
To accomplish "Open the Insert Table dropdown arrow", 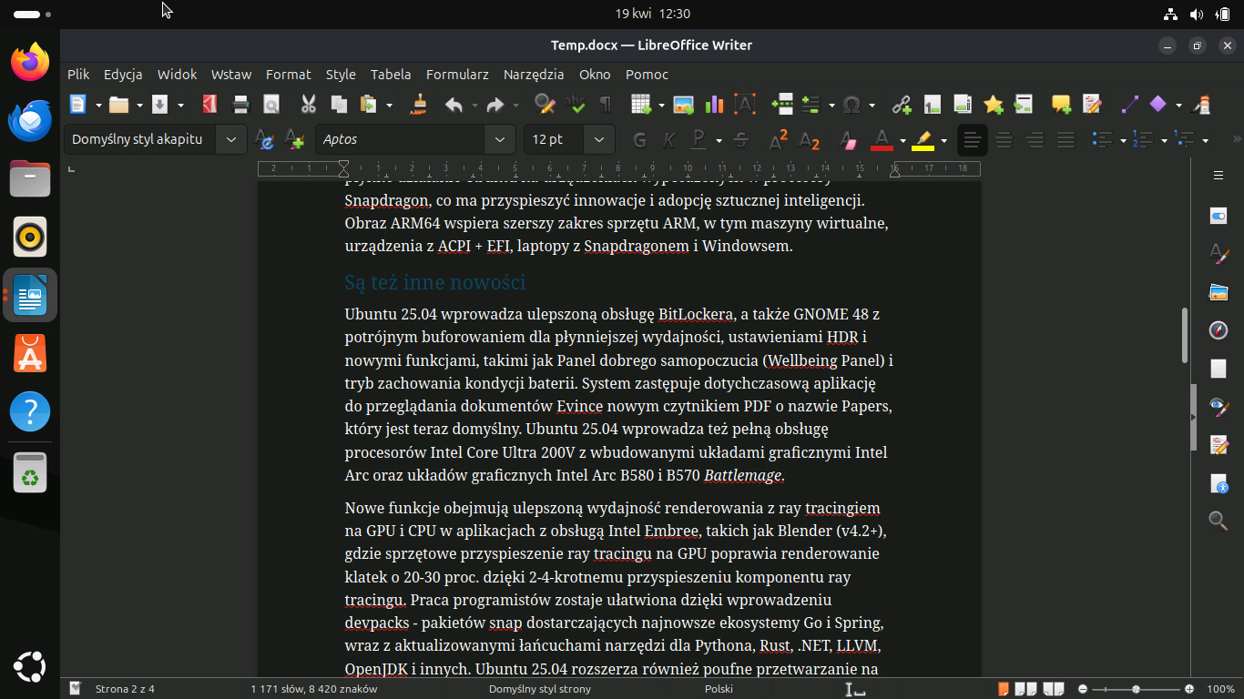I will click(x=661, y=106).
